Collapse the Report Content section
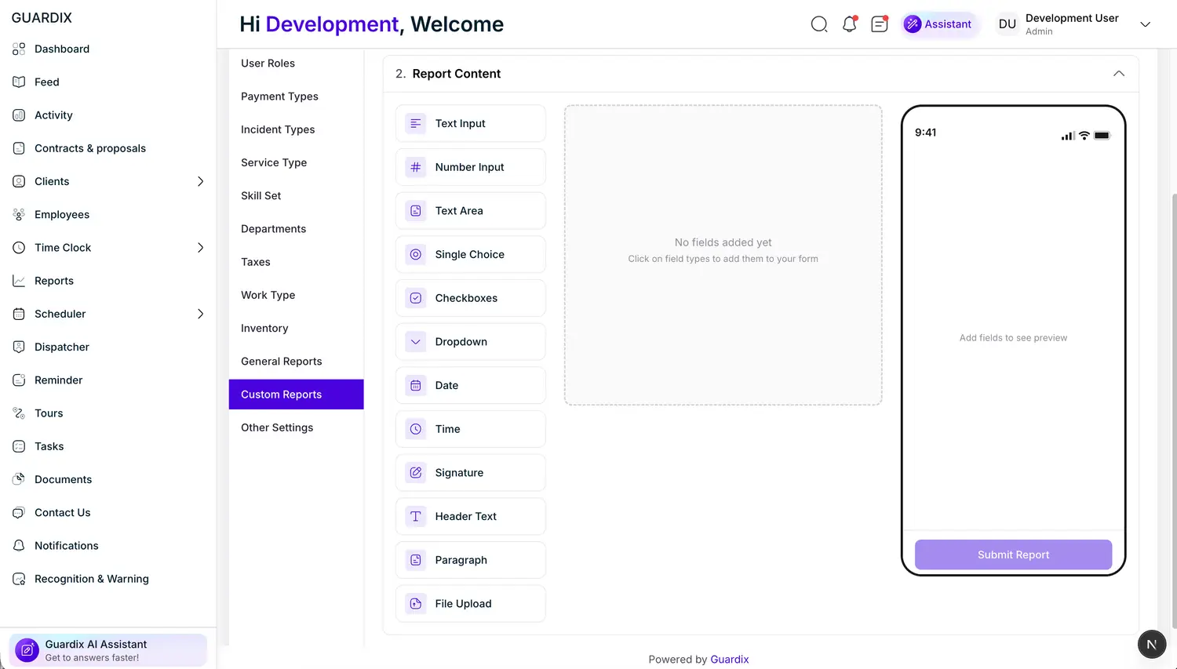 (x=1118, y=74)
